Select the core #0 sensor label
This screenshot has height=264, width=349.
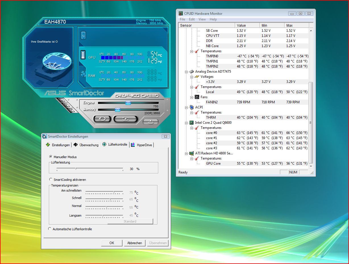click(211, 133)
